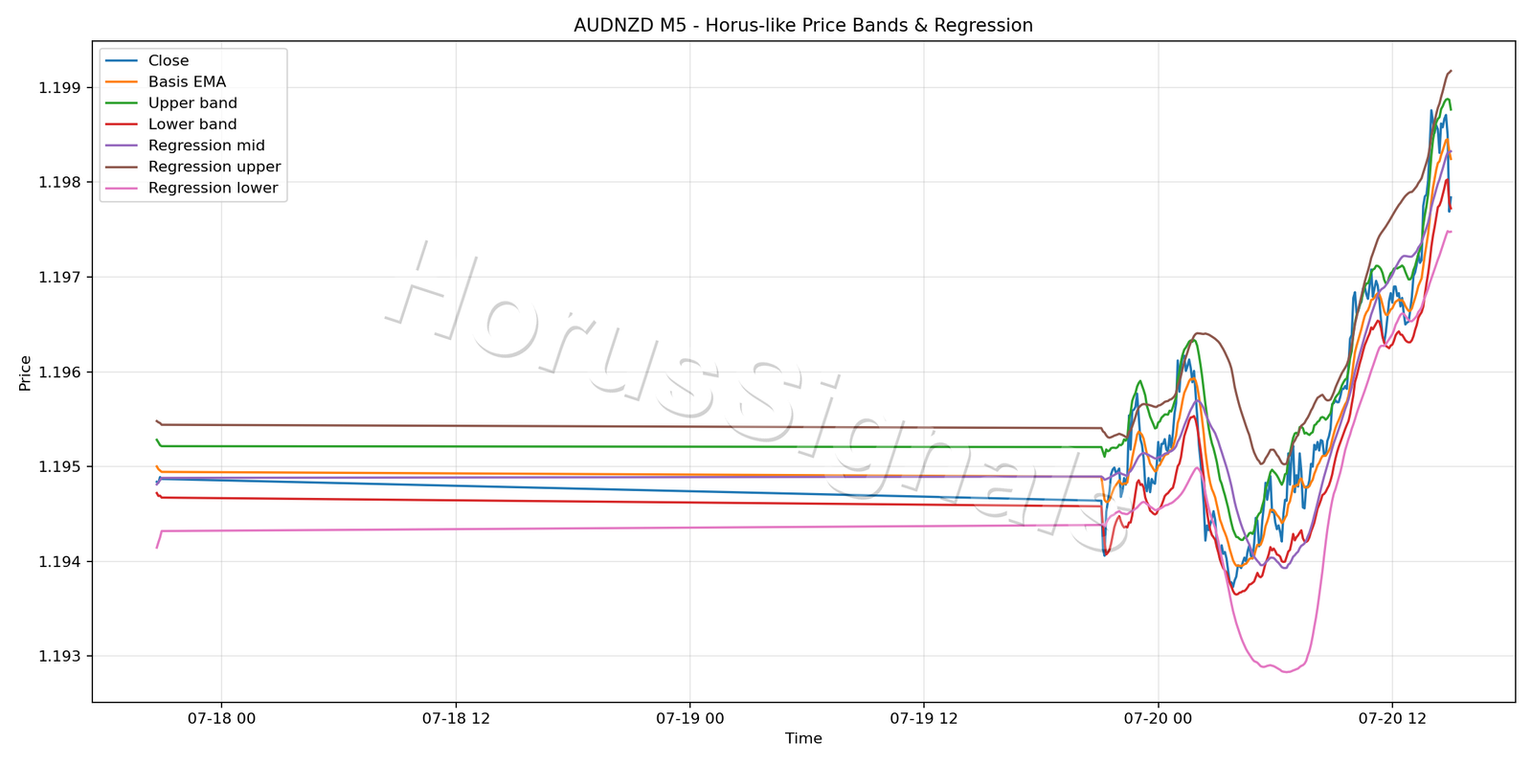Choose the "Regression lower" legend label
This screenshot has height=766, width=1532.
pos(214,188)
